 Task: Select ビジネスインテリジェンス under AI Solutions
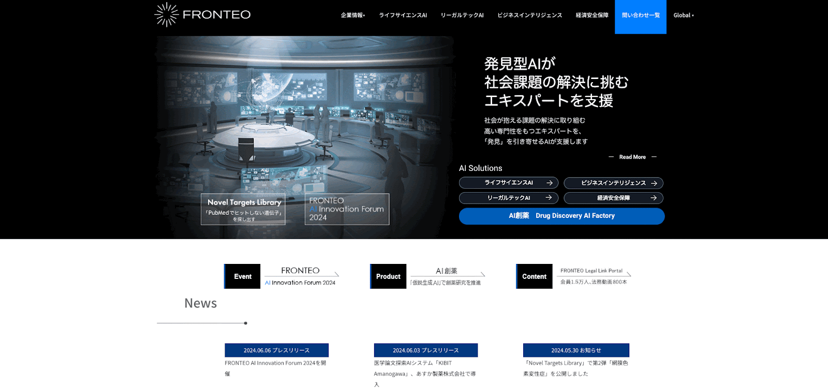(x=613, y=183)
